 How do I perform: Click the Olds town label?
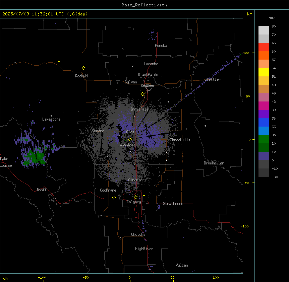130,132
